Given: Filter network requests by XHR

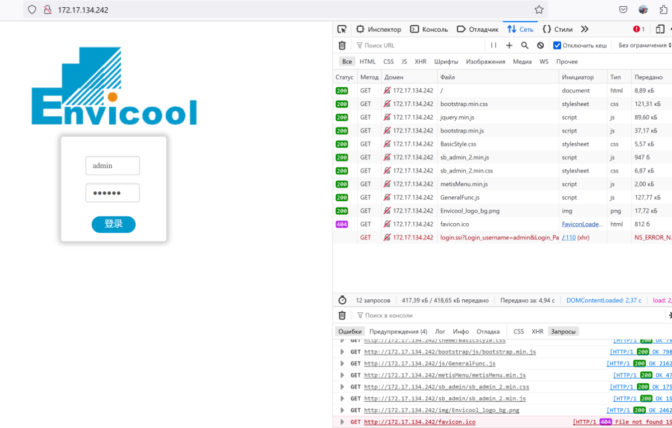Looking at the screenshot, I should pos(420,62).
